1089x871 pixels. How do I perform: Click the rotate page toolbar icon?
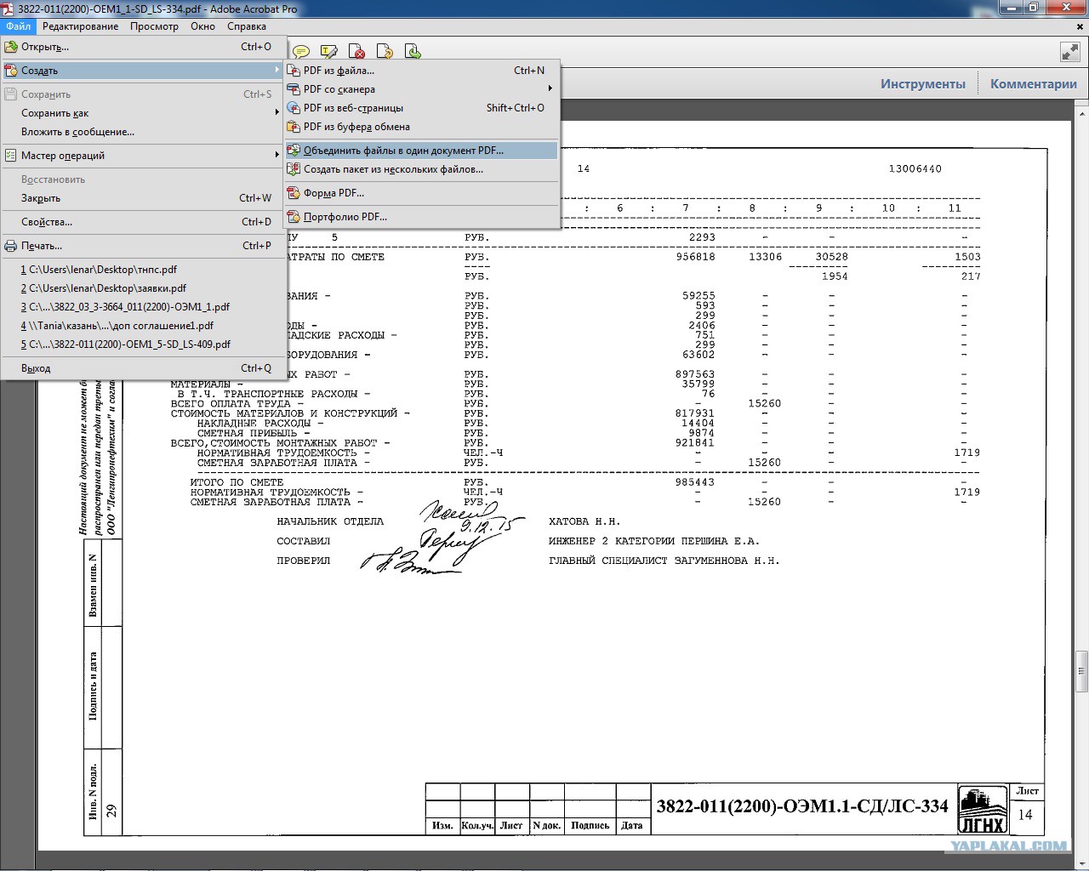tap(385, 52)
